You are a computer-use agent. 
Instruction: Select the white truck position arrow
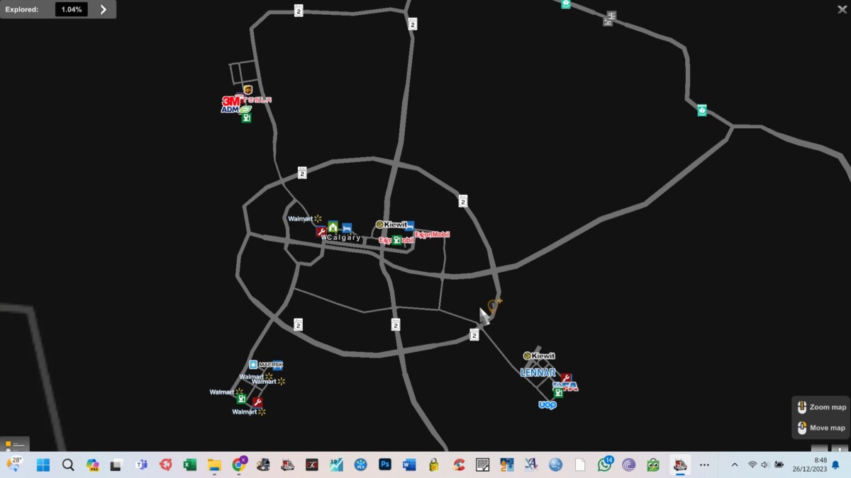pyautogui.click(x=484, y=315)
